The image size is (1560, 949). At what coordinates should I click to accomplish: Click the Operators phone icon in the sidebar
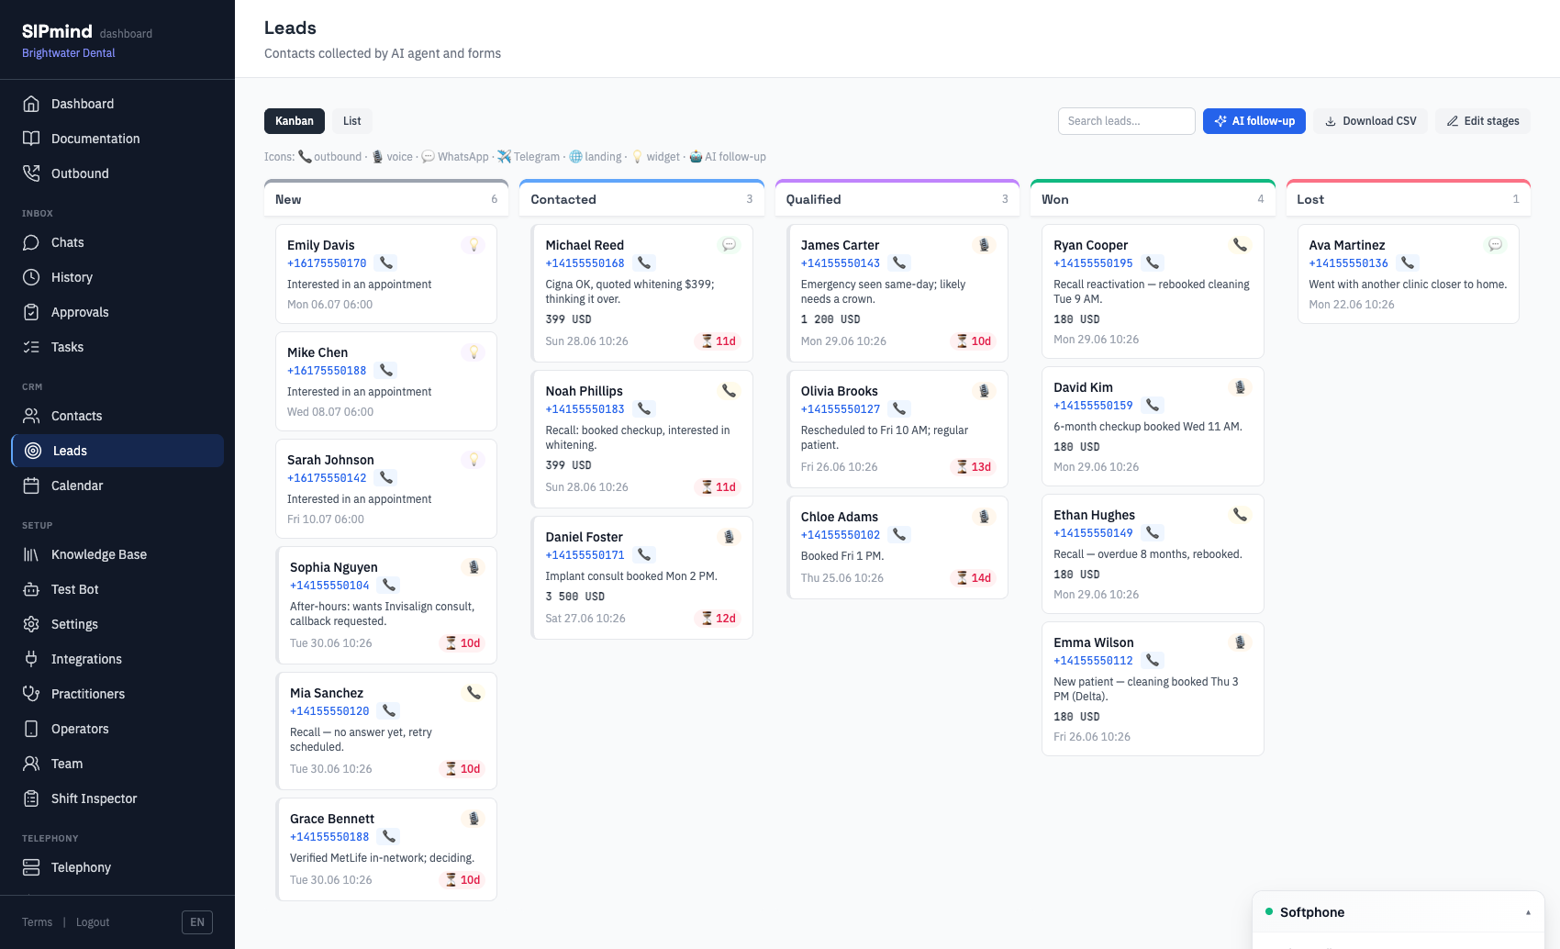[31, 729]
